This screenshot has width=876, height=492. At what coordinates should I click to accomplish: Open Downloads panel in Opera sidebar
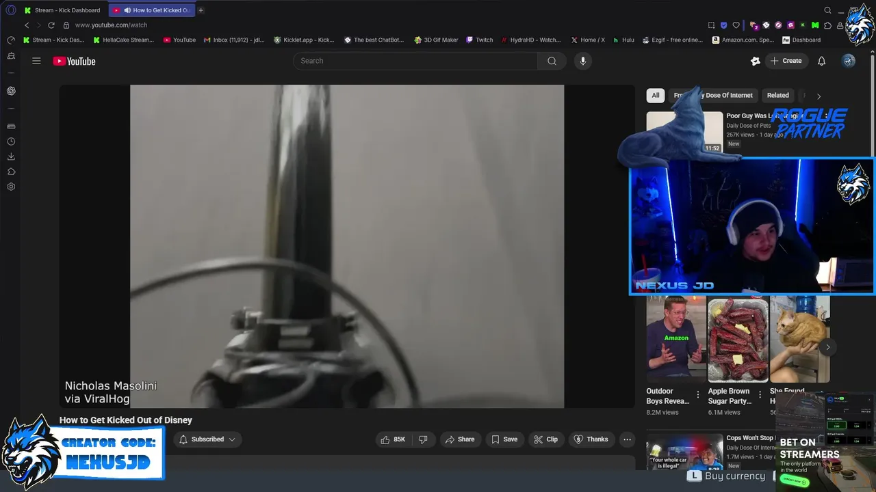(x=11, y=156)
